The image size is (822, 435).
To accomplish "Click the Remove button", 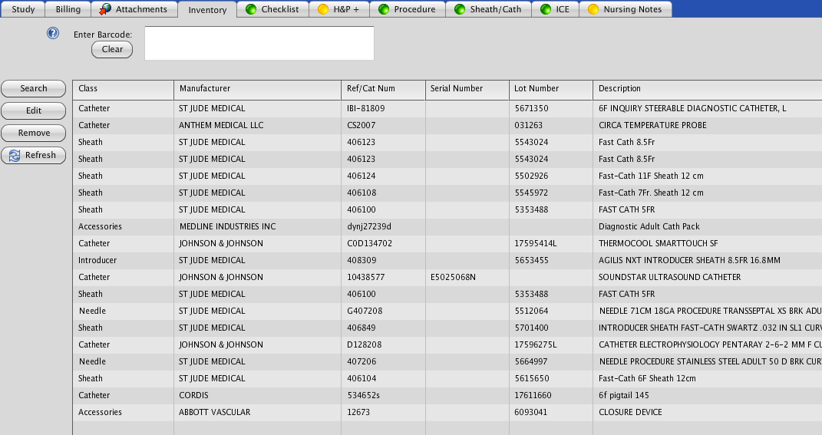I will [34, 133].
